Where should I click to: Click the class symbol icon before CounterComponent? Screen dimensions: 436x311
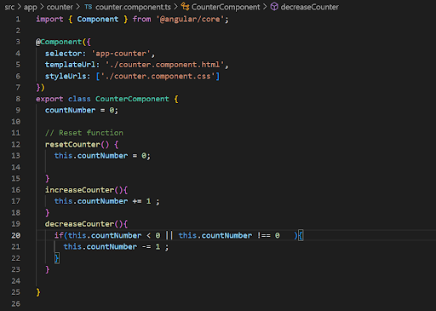[x=185, y=7]
